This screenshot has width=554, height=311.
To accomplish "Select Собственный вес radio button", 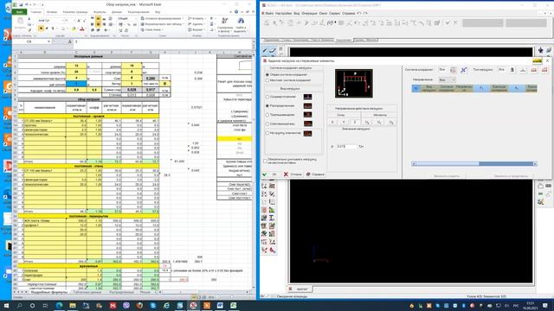I will pyautogui.click(x=267, y=124).
